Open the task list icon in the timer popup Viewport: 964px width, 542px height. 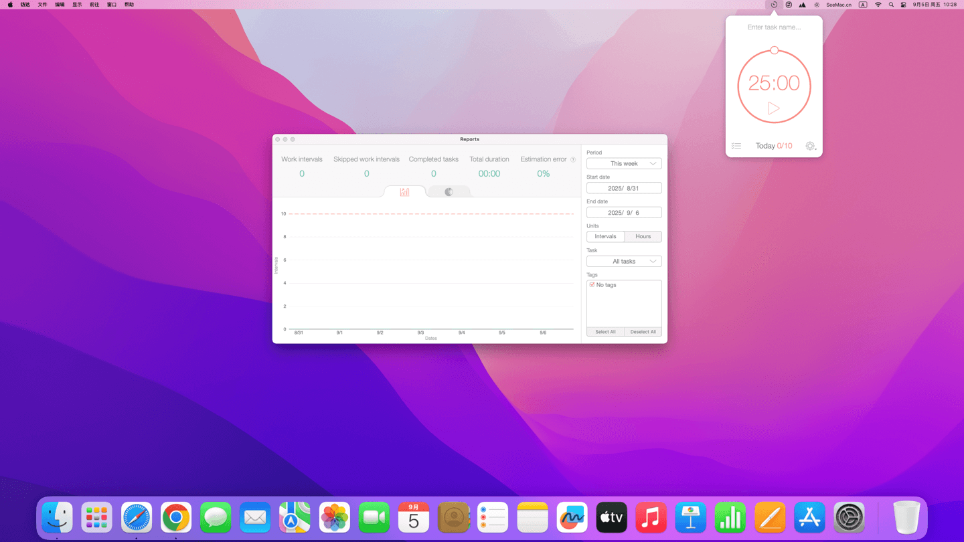click(x=736, y=146)
